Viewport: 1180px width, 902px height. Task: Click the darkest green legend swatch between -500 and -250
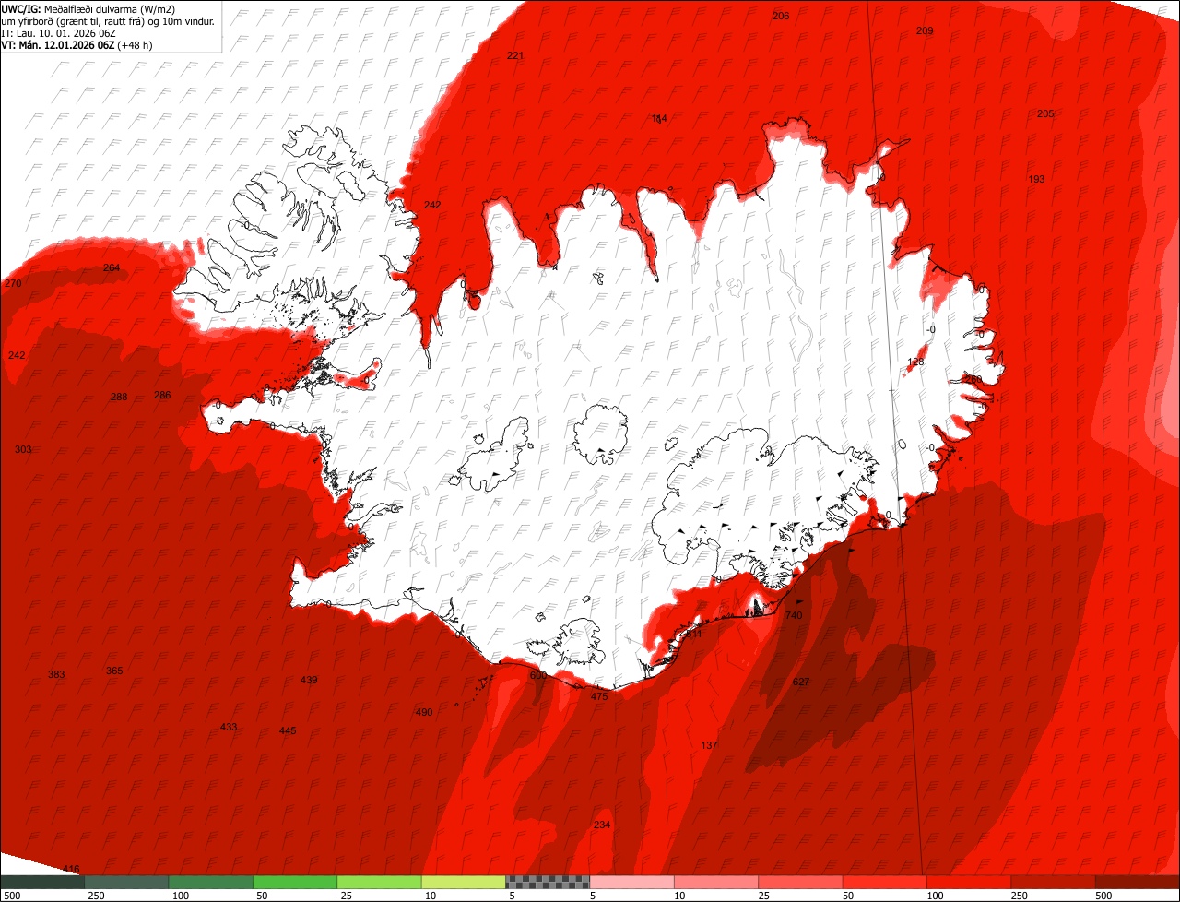coord(42,882)
